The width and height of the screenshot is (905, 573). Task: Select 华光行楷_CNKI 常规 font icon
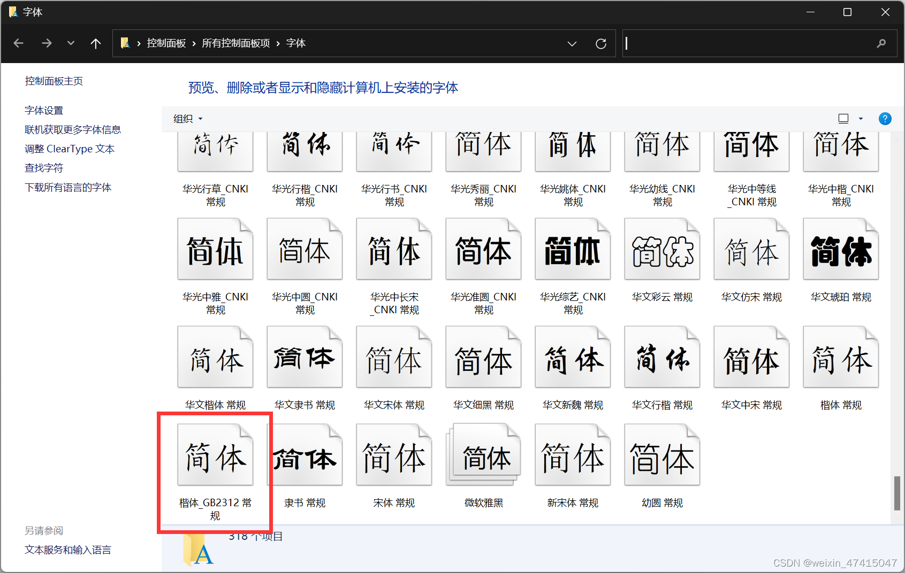305,151
